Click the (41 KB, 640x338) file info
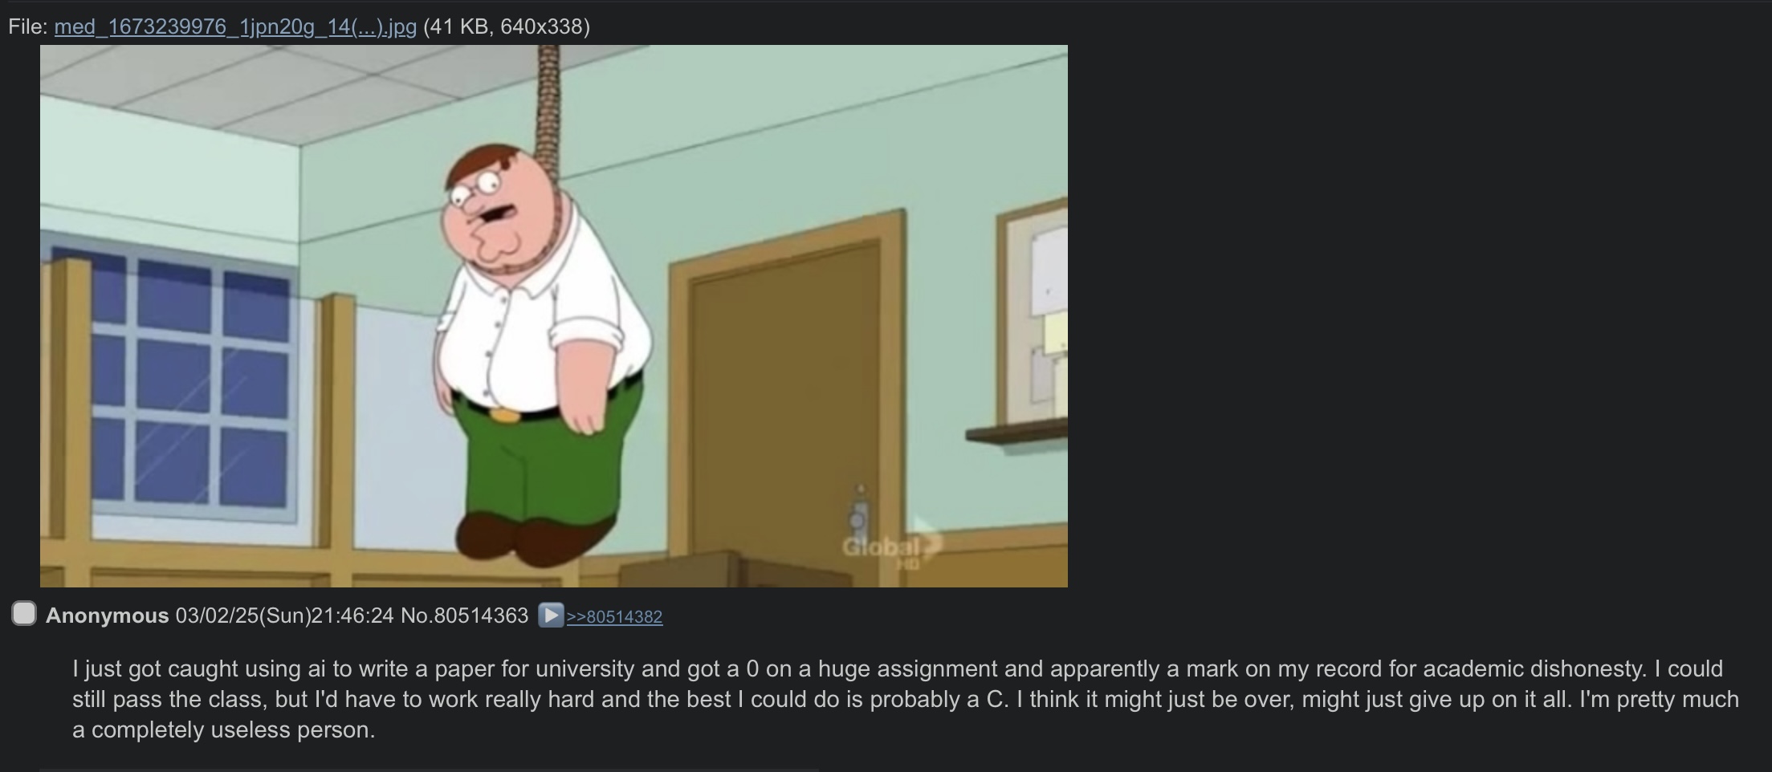The height and width of the screenshot is (772, 1772). tap(507, 26)
